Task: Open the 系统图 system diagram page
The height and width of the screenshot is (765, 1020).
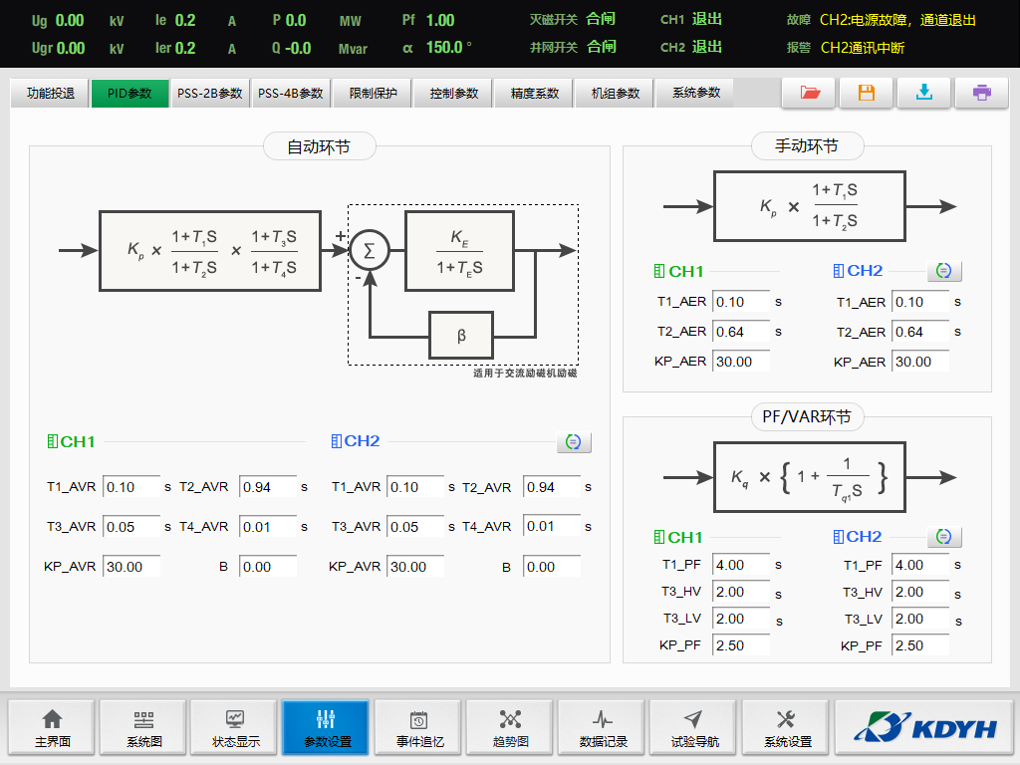Action: click(143, 728)
